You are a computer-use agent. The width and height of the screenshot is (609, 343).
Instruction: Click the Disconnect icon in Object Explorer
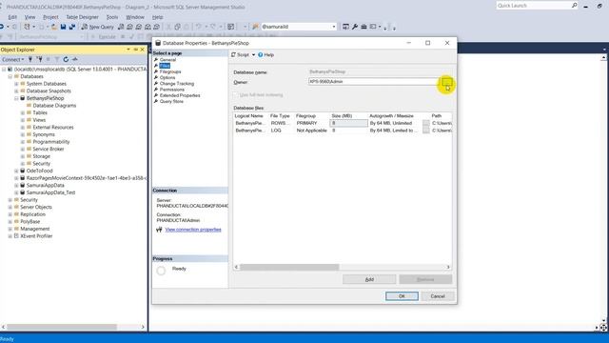click(39, 59)
